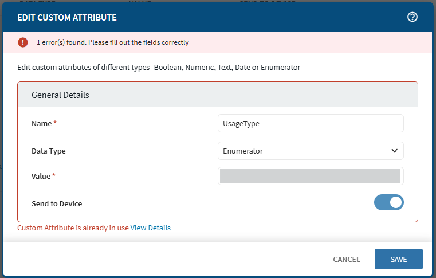Click the General Details section header
Viewport: 436px width, 278px height.
click(60, 95)
